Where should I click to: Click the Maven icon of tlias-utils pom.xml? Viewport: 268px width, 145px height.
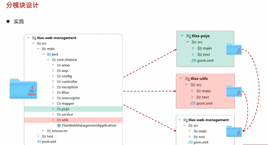pos(193,103)
